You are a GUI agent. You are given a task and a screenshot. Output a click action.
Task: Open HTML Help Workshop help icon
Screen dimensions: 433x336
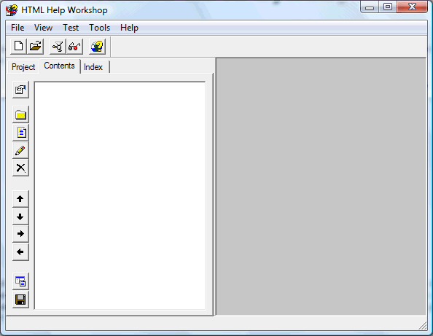point(97,46)
